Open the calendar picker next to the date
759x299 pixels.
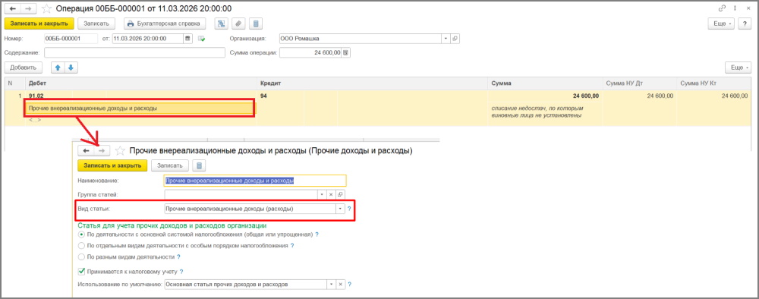[187, 39]
